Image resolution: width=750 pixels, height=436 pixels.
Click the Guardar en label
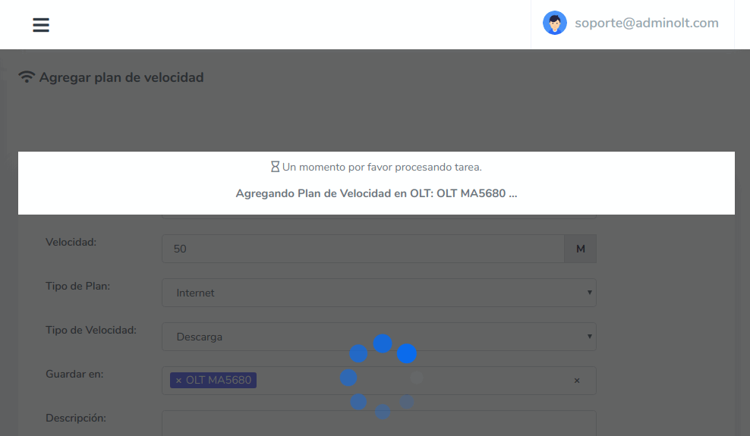[x=74, y=374]
